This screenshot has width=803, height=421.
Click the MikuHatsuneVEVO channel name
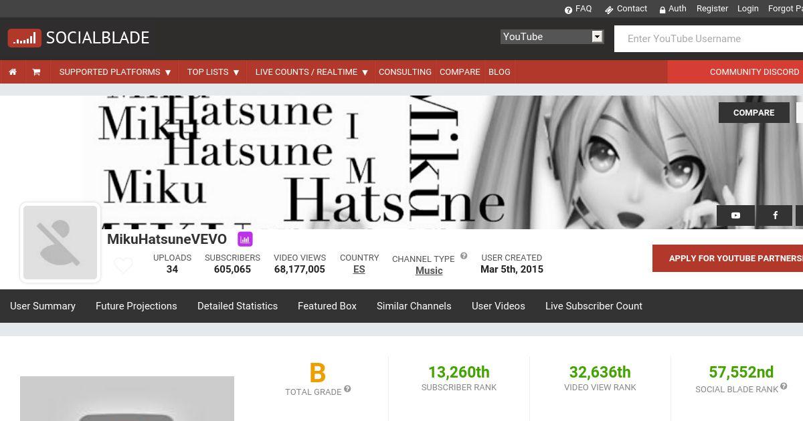pos(167,239)
